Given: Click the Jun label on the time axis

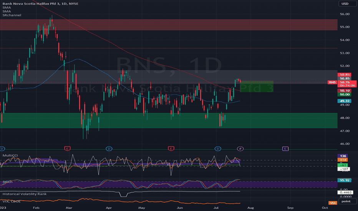Looking at the screenshot, I should point(180,208).
